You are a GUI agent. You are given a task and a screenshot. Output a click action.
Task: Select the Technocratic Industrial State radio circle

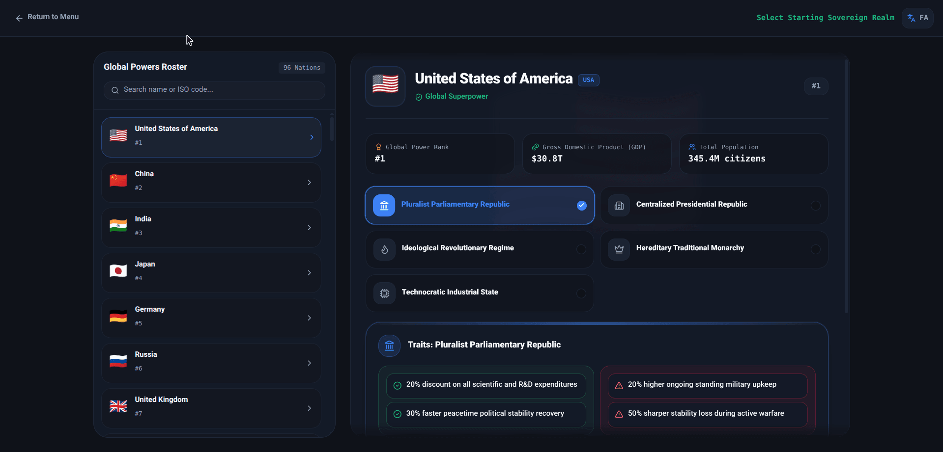pyautogui.click(x=581, y=293)
